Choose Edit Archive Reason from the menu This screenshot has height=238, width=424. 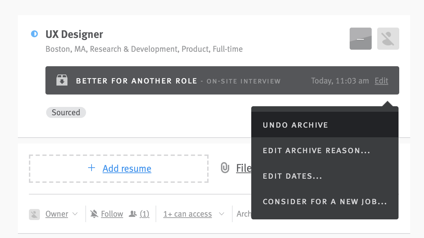(316, 150)
